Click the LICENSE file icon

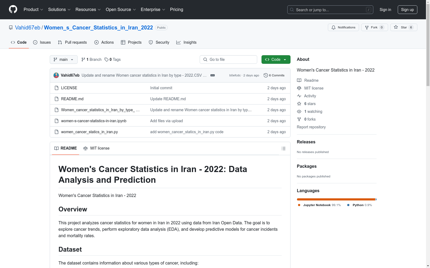[x=56, y=88]
